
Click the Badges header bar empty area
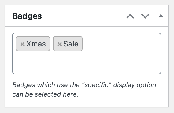point(83,16)
